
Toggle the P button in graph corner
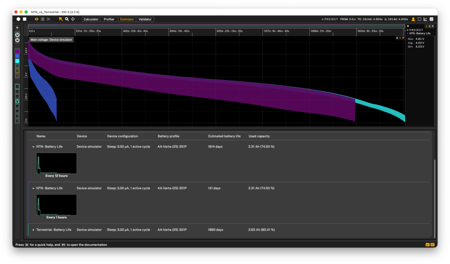(403, 38)
